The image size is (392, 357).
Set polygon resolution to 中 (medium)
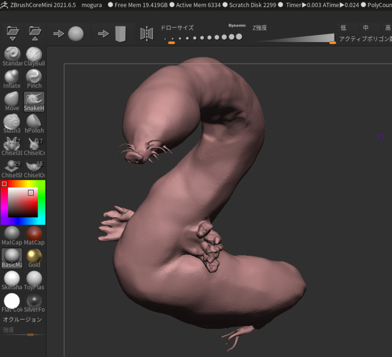pos(366,27)
